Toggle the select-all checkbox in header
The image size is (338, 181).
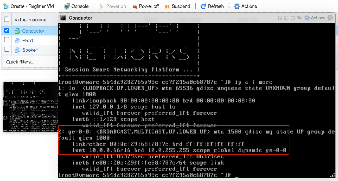tap(7, 20)
